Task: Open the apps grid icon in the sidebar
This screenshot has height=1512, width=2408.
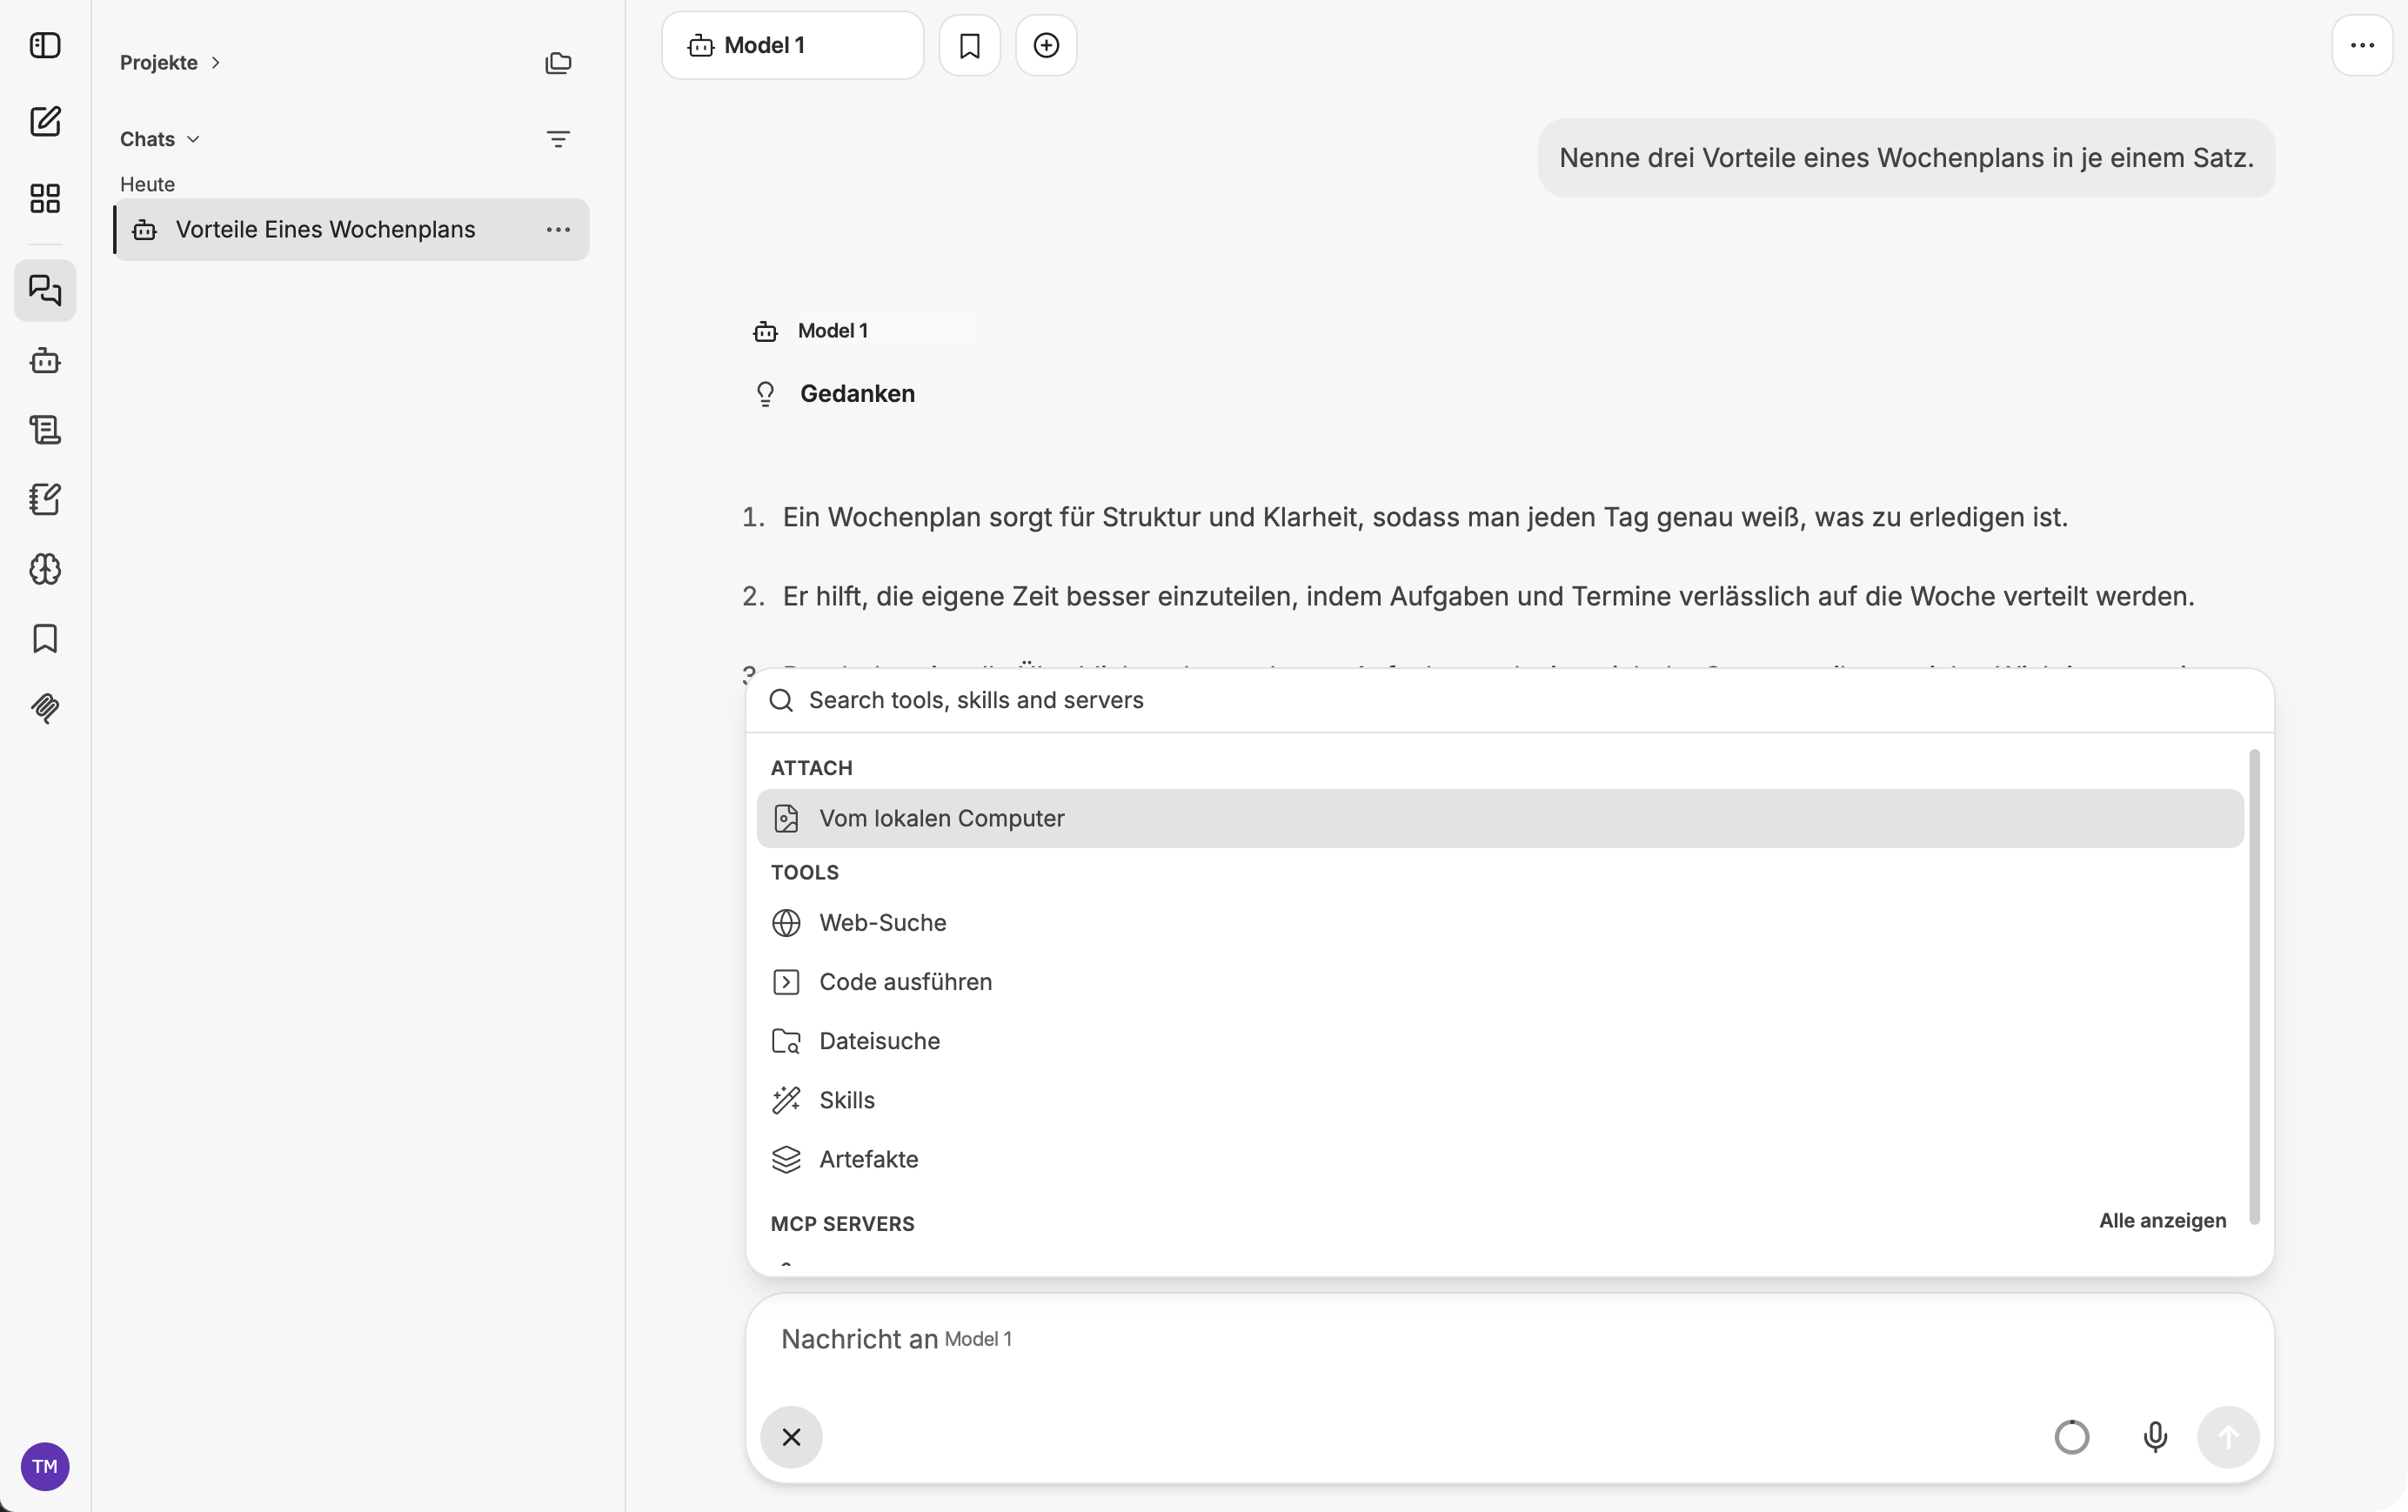Action: (45, 198)
